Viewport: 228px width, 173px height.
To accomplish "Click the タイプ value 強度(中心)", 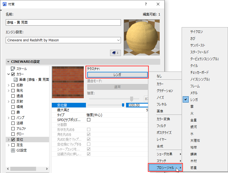I will (94, 115).
